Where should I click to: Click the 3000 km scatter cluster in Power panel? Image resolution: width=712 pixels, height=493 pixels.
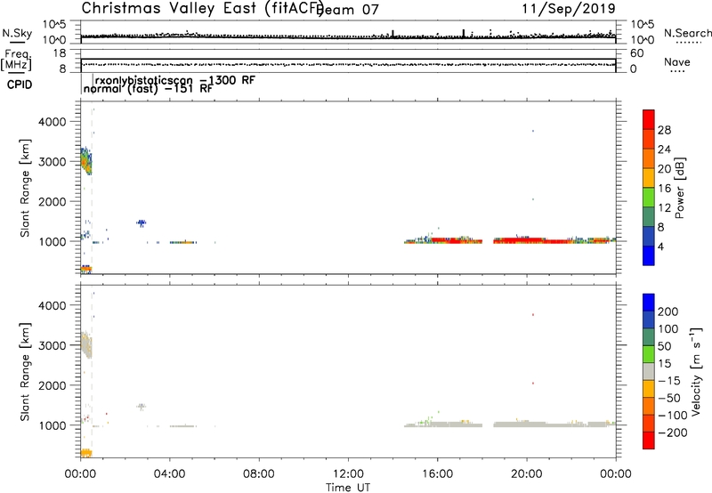pos(86,161)
